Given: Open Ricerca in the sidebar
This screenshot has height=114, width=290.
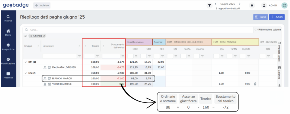Looking at the screenshot, I should (8, 18).
